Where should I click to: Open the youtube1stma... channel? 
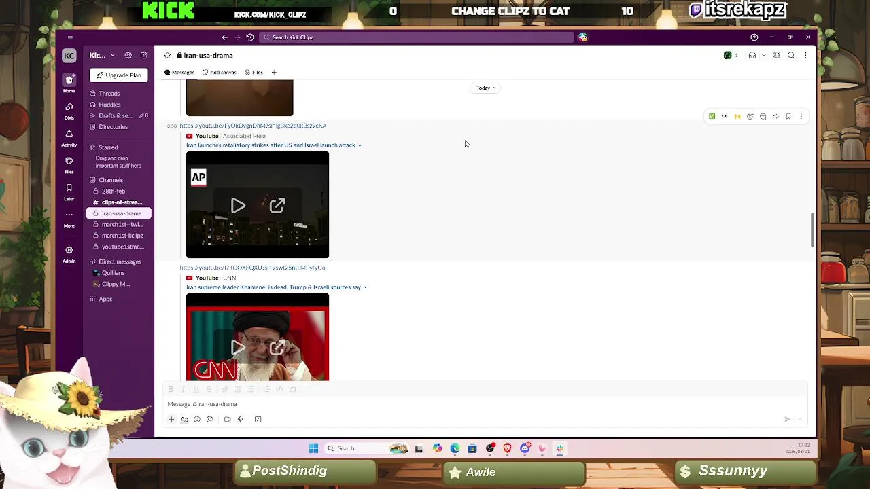tap(118, 247)
